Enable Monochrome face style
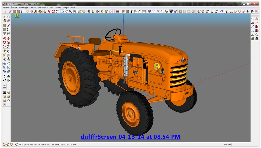Viewport: 261px width, 148px height. [175, 11]
